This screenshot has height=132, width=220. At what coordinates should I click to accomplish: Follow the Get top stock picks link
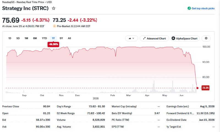(203, 8)
